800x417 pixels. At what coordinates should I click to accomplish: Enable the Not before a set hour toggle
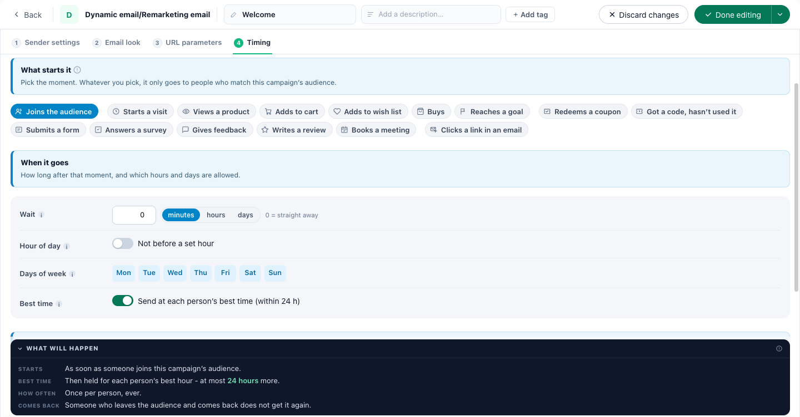tap(123, 243)
